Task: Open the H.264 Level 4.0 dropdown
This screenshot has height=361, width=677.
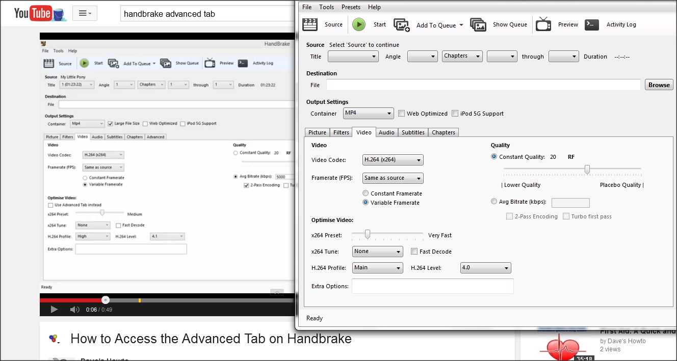Action: click(x=485, y=268)
